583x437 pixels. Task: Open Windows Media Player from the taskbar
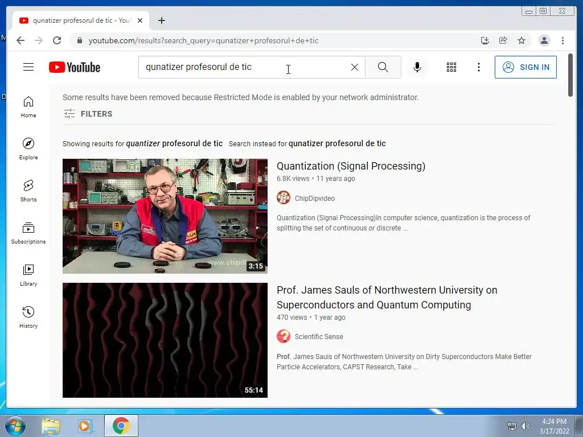(x=84, y=426)
